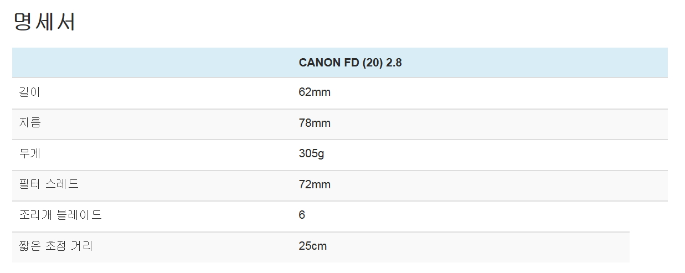
Task: Select the 305g weight value
Action: (x=311, y=153)
